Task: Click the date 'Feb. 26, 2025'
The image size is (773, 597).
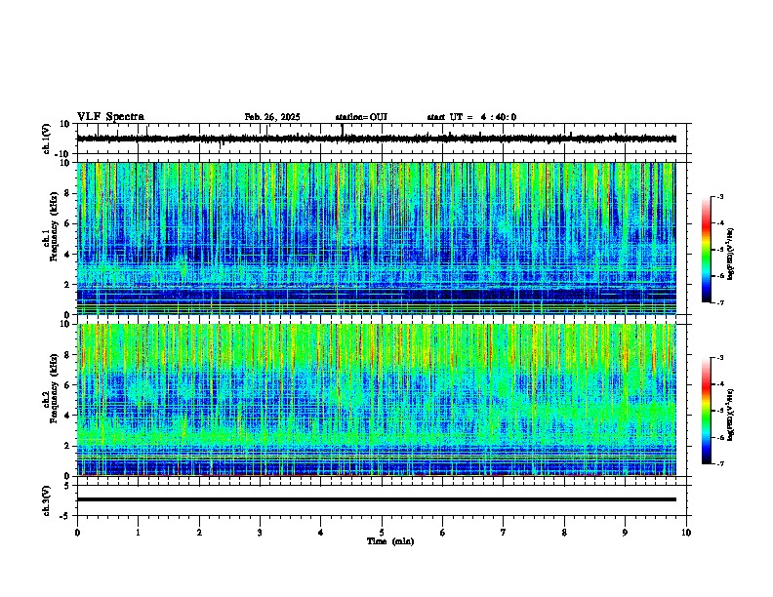Action: (x=272, y=117)
